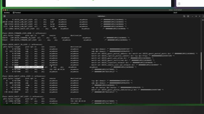Click UBIOS_FORWARD_OUT_USER target text

[x=25, y=40]
